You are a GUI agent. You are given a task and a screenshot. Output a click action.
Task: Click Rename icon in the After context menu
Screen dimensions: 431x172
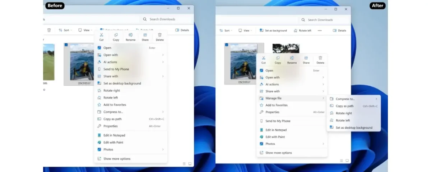pos(292,58)
